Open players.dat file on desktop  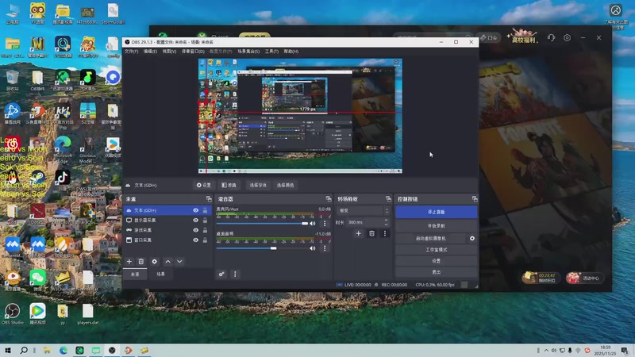pyautogui.click(x=88, y=314)
